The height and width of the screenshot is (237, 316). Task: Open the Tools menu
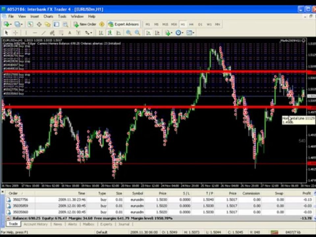pos(62,16)
